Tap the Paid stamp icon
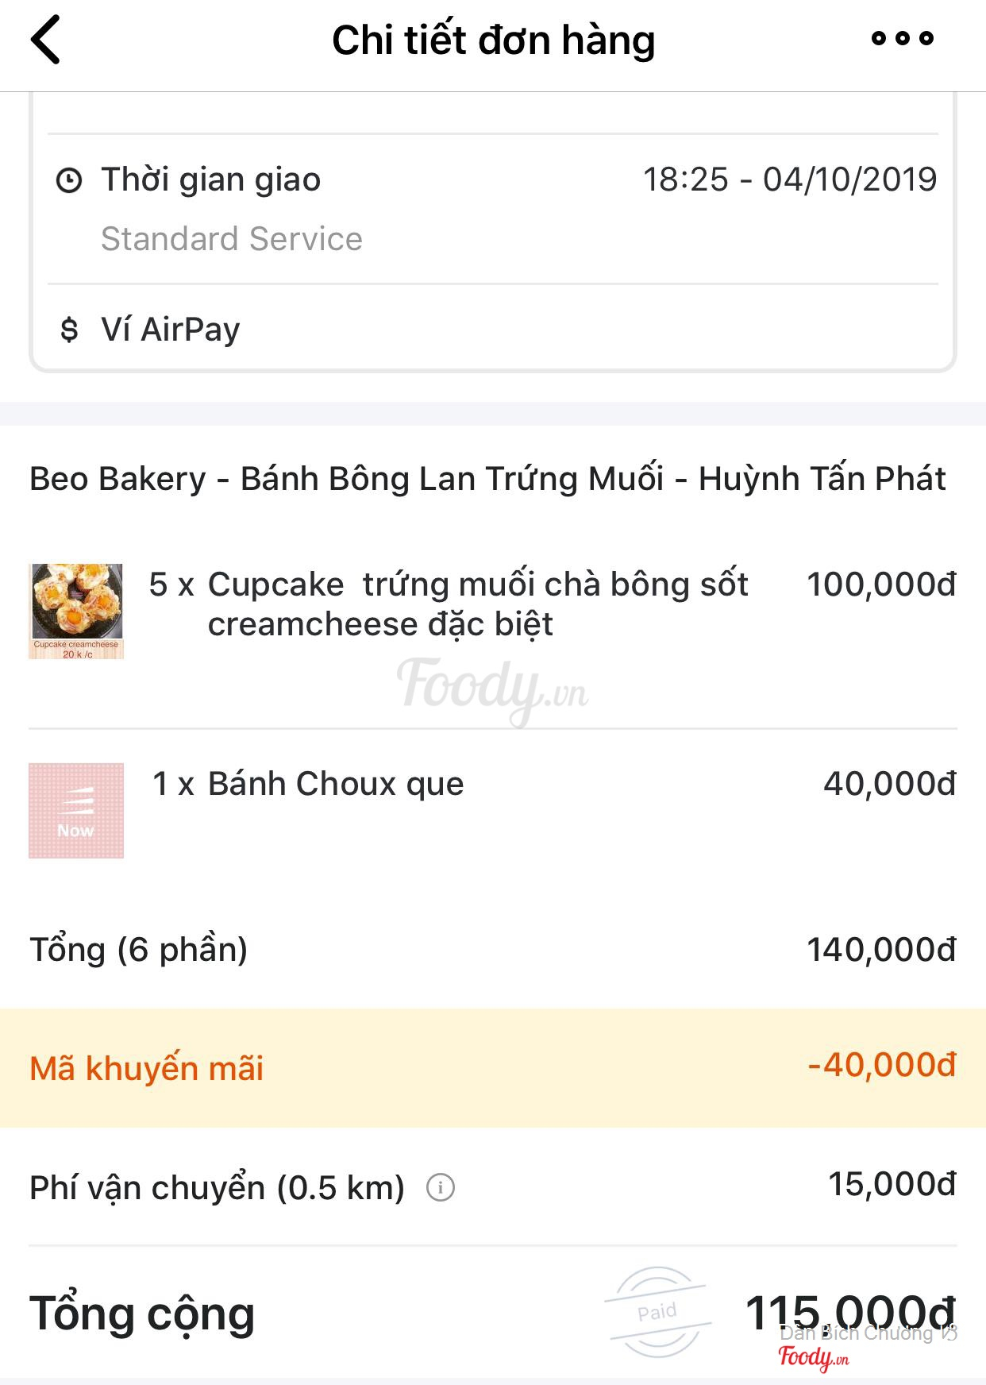Screen dimensions: 986x1385 [657, 1311]
